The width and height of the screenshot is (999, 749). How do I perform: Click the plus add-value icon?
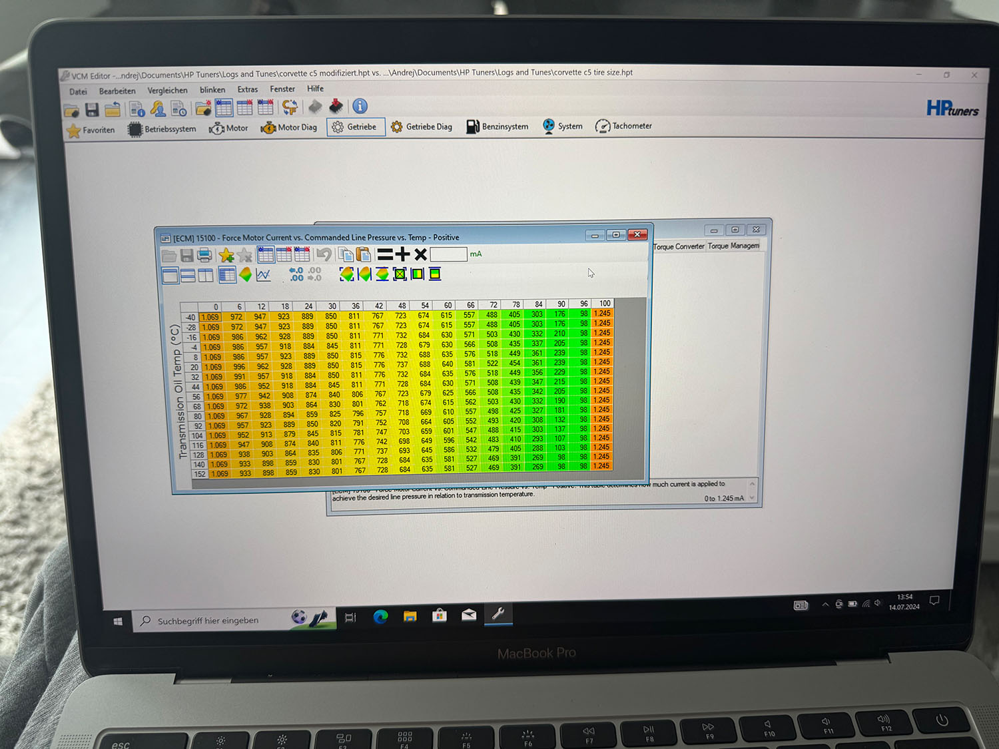(402, 254)
